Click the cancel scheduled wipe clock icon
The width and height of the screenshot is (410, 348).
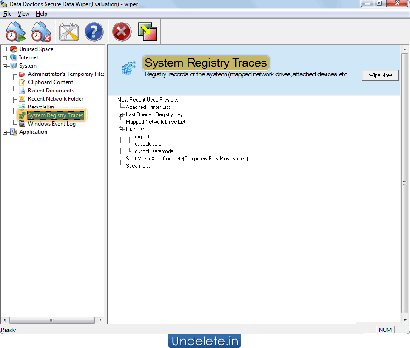click(x=41, y=32)
